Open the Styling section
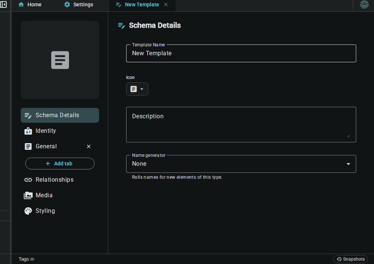374x264 pixels. pos(60,211)
